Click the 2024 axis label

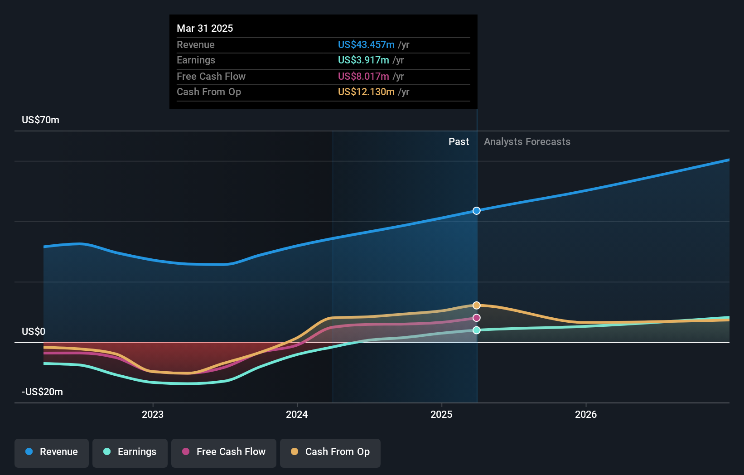pos(297,414)
